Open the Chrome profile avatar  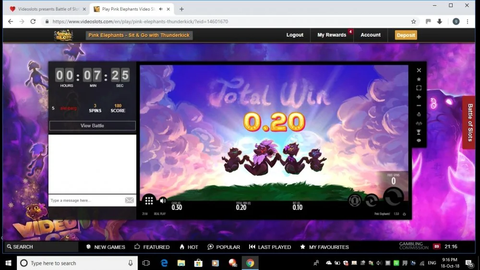coord(456,22)
